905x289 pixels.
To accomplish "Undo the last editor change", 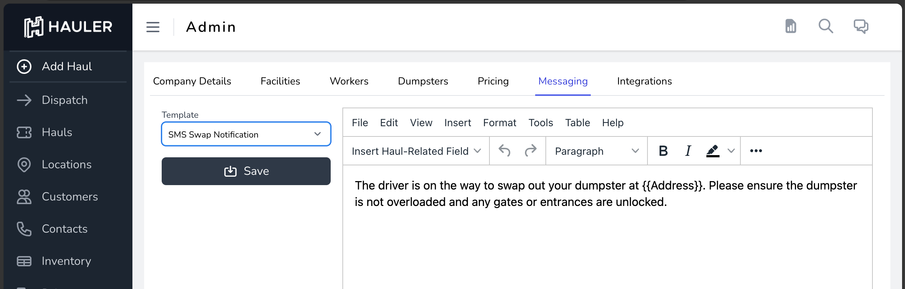I will point(504,151).
